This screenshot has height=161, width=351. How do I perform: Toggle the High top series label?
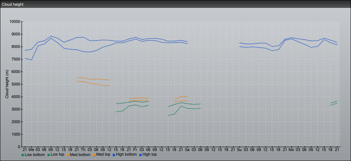[150, 155]
